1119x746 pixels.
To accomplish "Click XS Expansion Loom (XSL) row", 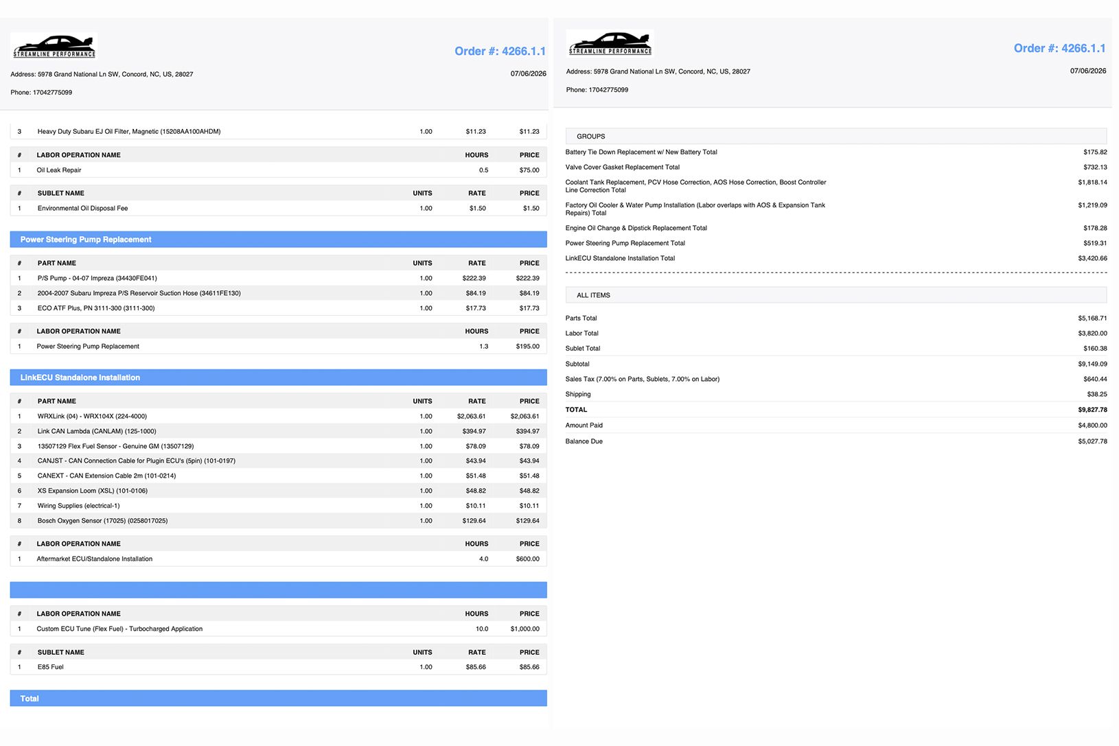I will coord(279,491).
